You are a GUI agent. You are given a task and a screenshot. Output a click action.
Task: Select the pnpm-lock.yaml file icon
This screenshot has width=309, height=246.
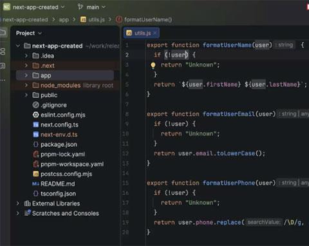point(36,154)
